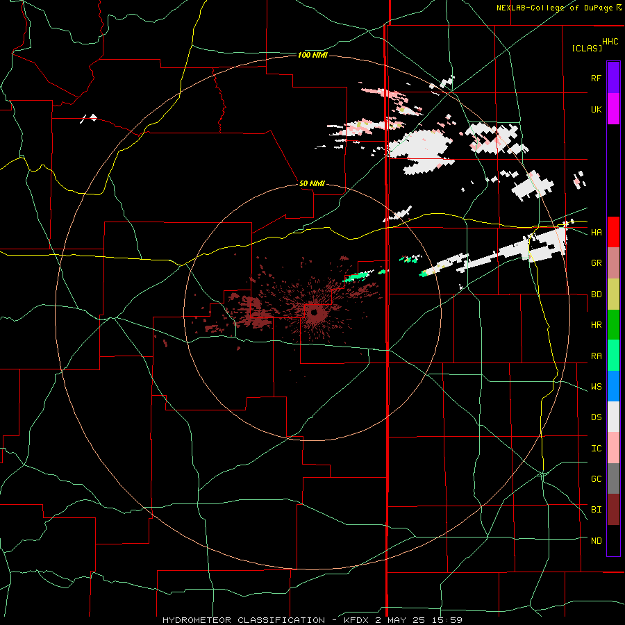Click the BD legend label
625x625 pixels.
596,294
